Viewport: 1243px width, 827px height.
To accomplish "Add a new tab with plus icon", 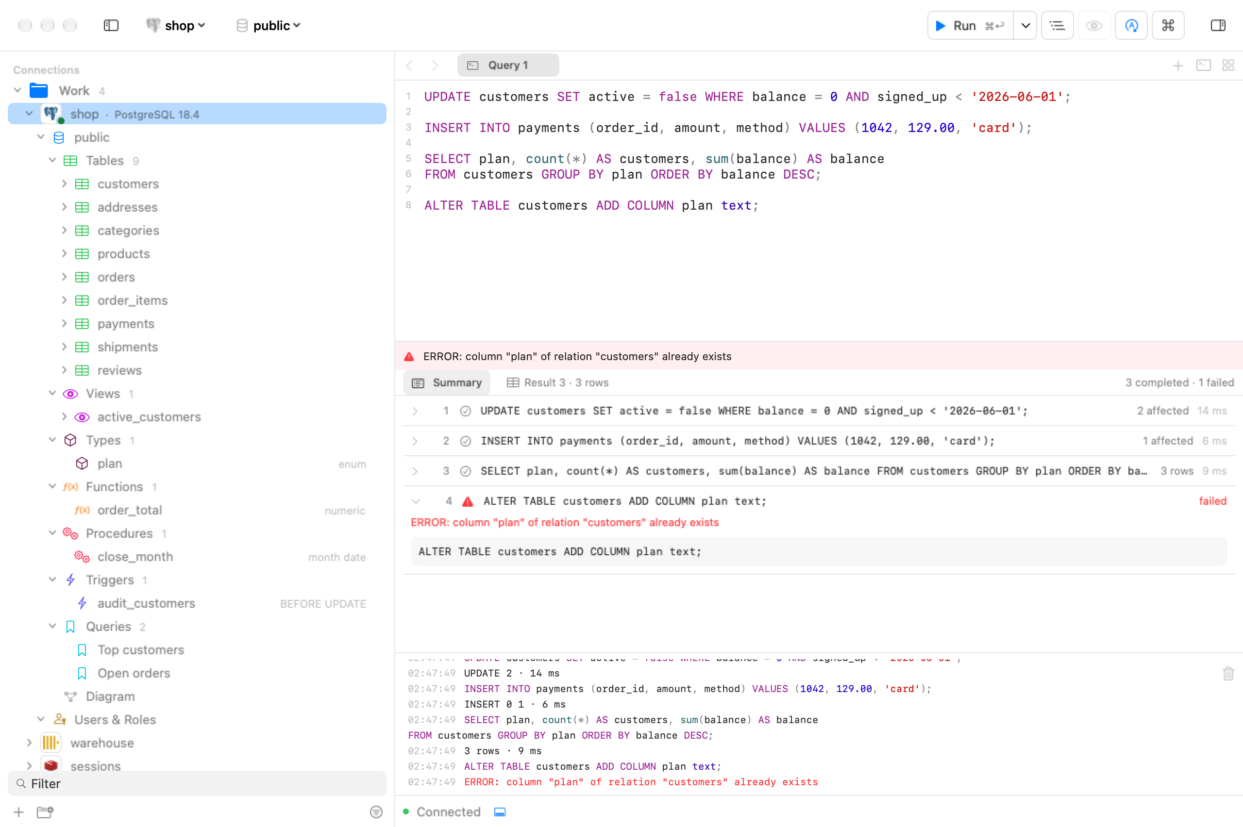I will click(1177, 66).
